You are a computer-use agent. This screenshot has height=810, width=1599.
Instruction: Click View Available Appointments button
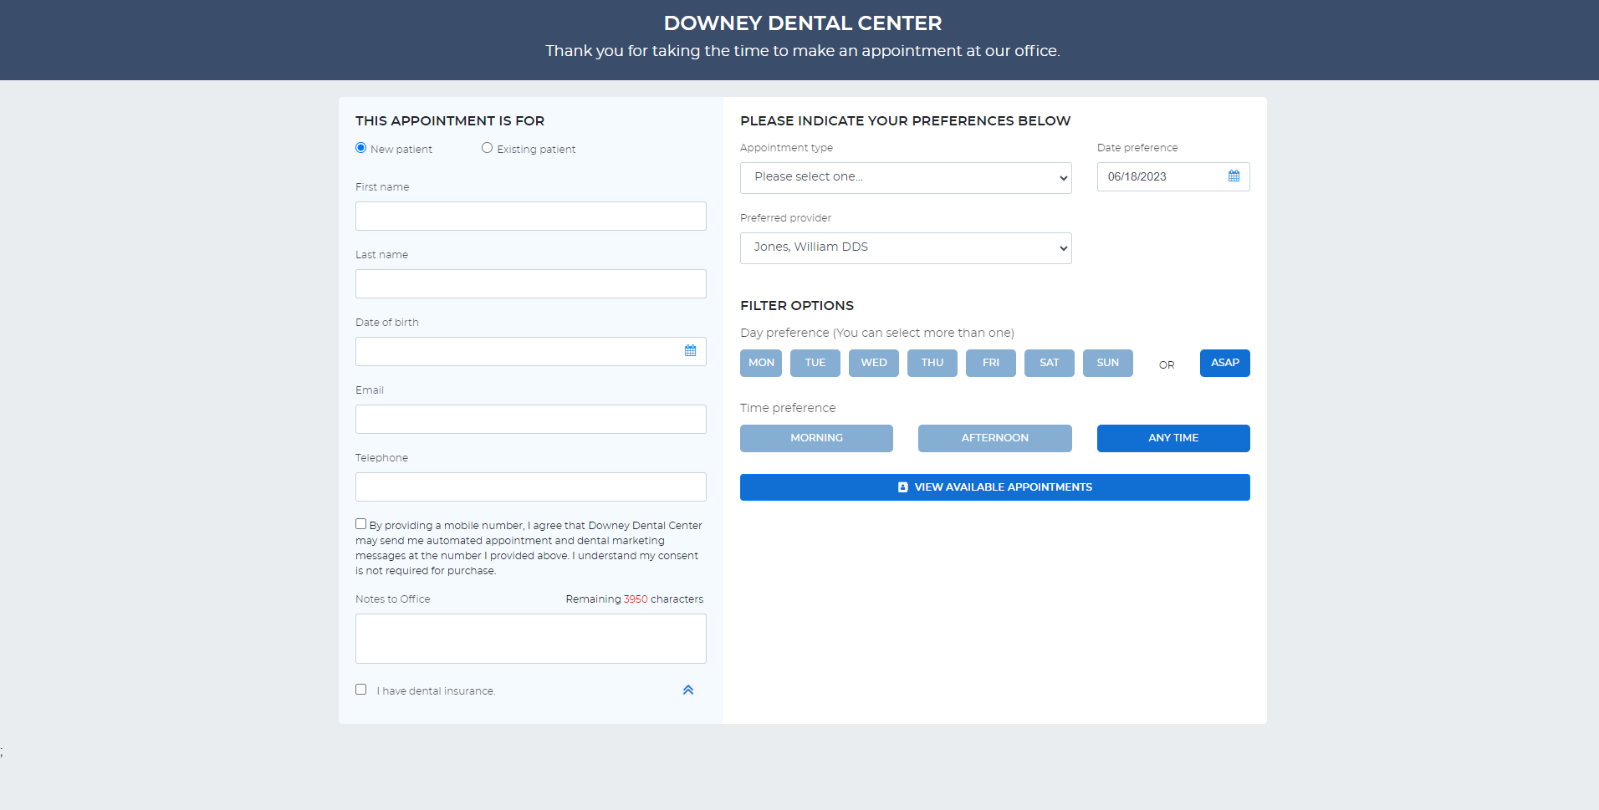(995, 487)
